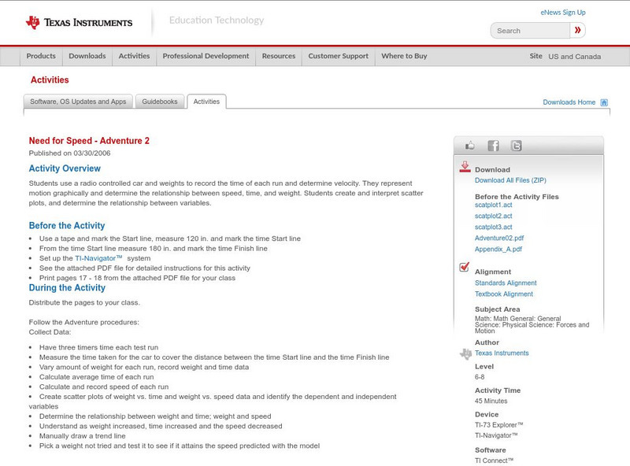
Task: Click the 45 Minutes activity time
Action: [491, 401]
